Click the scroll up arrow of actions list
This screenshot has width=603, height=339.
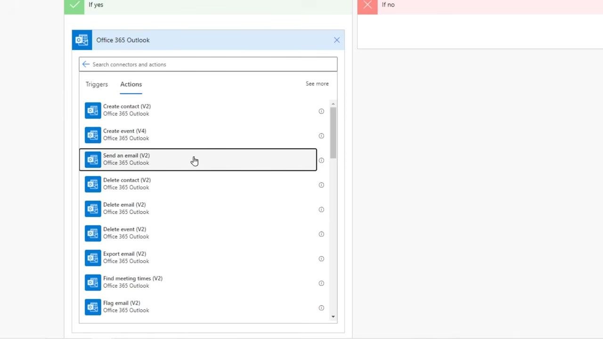(x=333, y=104)
